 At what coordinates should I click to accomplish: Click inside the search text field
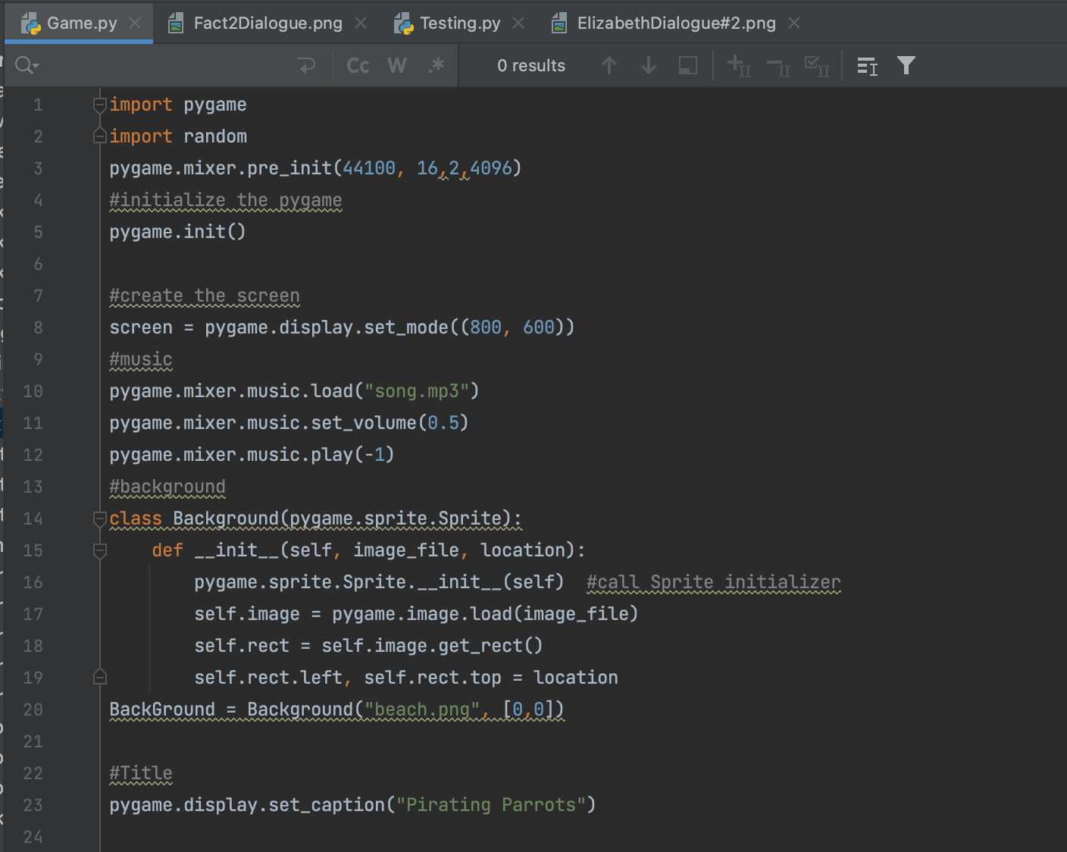coord(167,66)
